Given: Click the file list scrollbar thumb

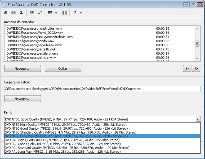Looking at the screenshot, I should click(x=197, y=44).
